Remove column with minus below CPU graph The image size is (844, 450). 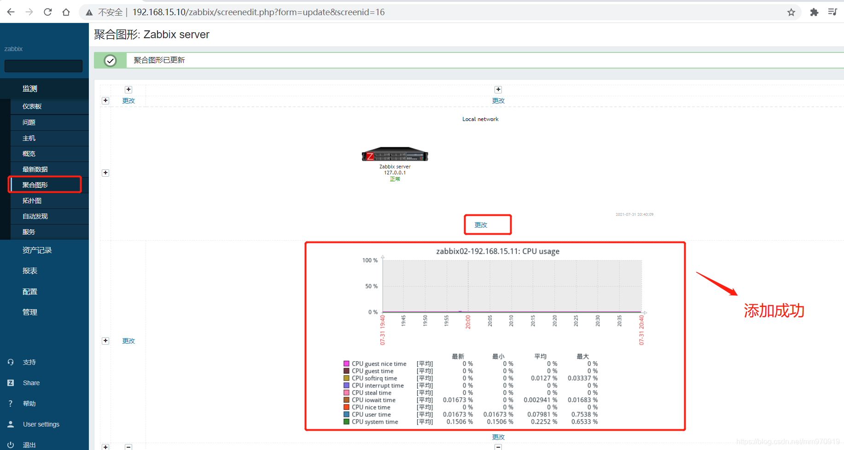(x=498, y=447)
